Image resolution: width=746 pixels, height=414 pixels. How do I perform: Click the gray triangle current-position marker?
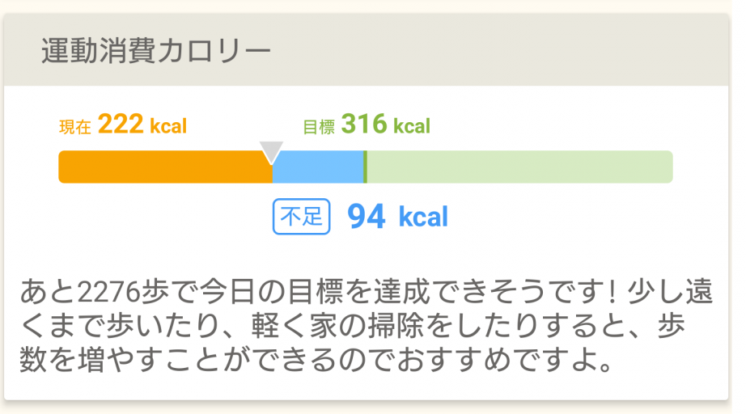tap(271, 151)
